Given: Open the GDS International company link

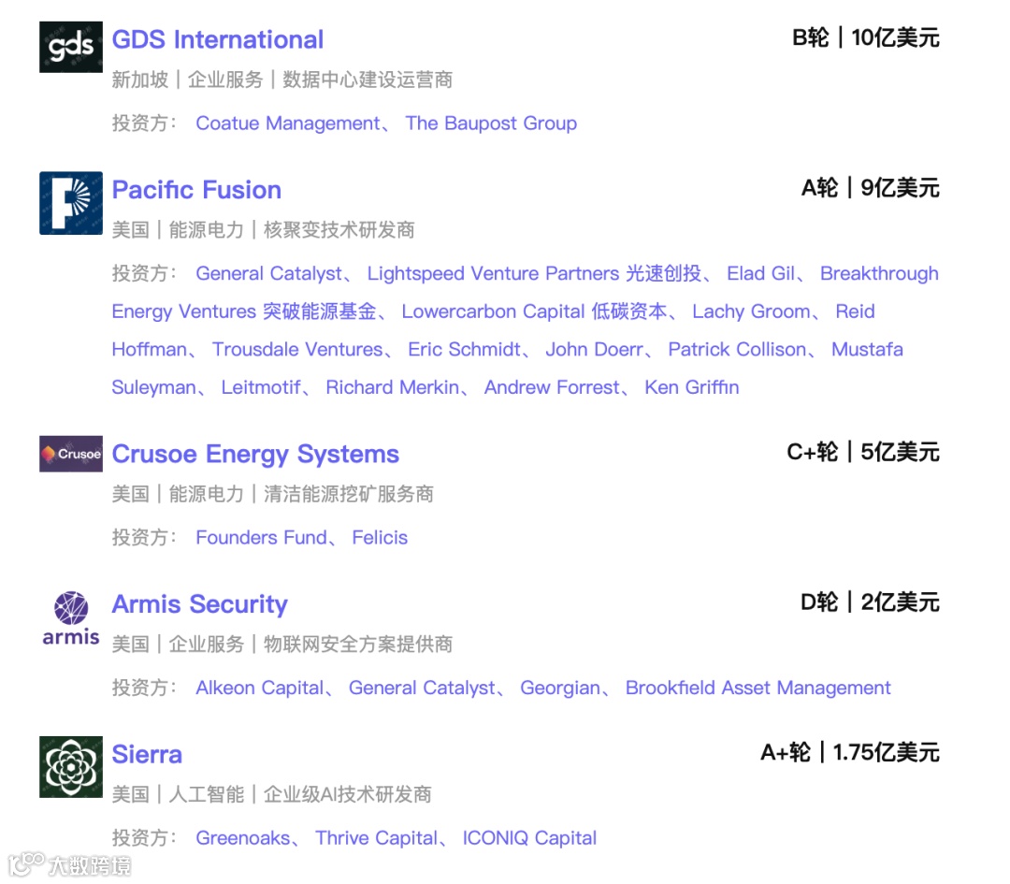Looking at the screenshot, I should pyautogui.click(x=218, y=40).
